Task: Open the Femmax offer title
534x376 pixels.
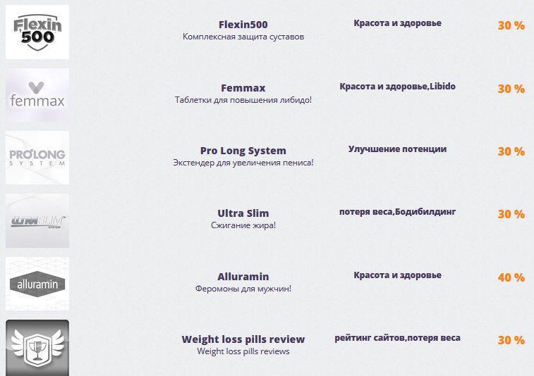Action: pos(243,88)
